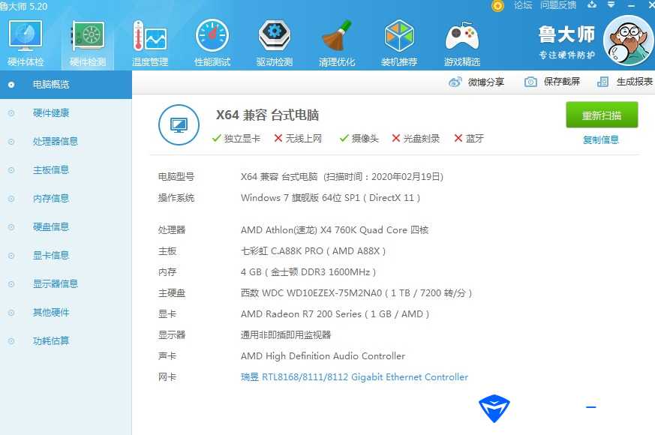Image resolution: width=655 pixels, height=435 pixels.
Task: Open 驱动检测 driver detection
Action: pyautogui.click(x=275, y=43)
